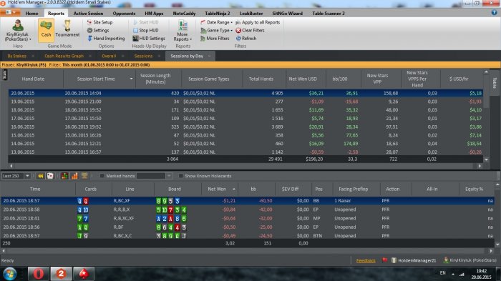Open the Opponents tab

point(124,14)
